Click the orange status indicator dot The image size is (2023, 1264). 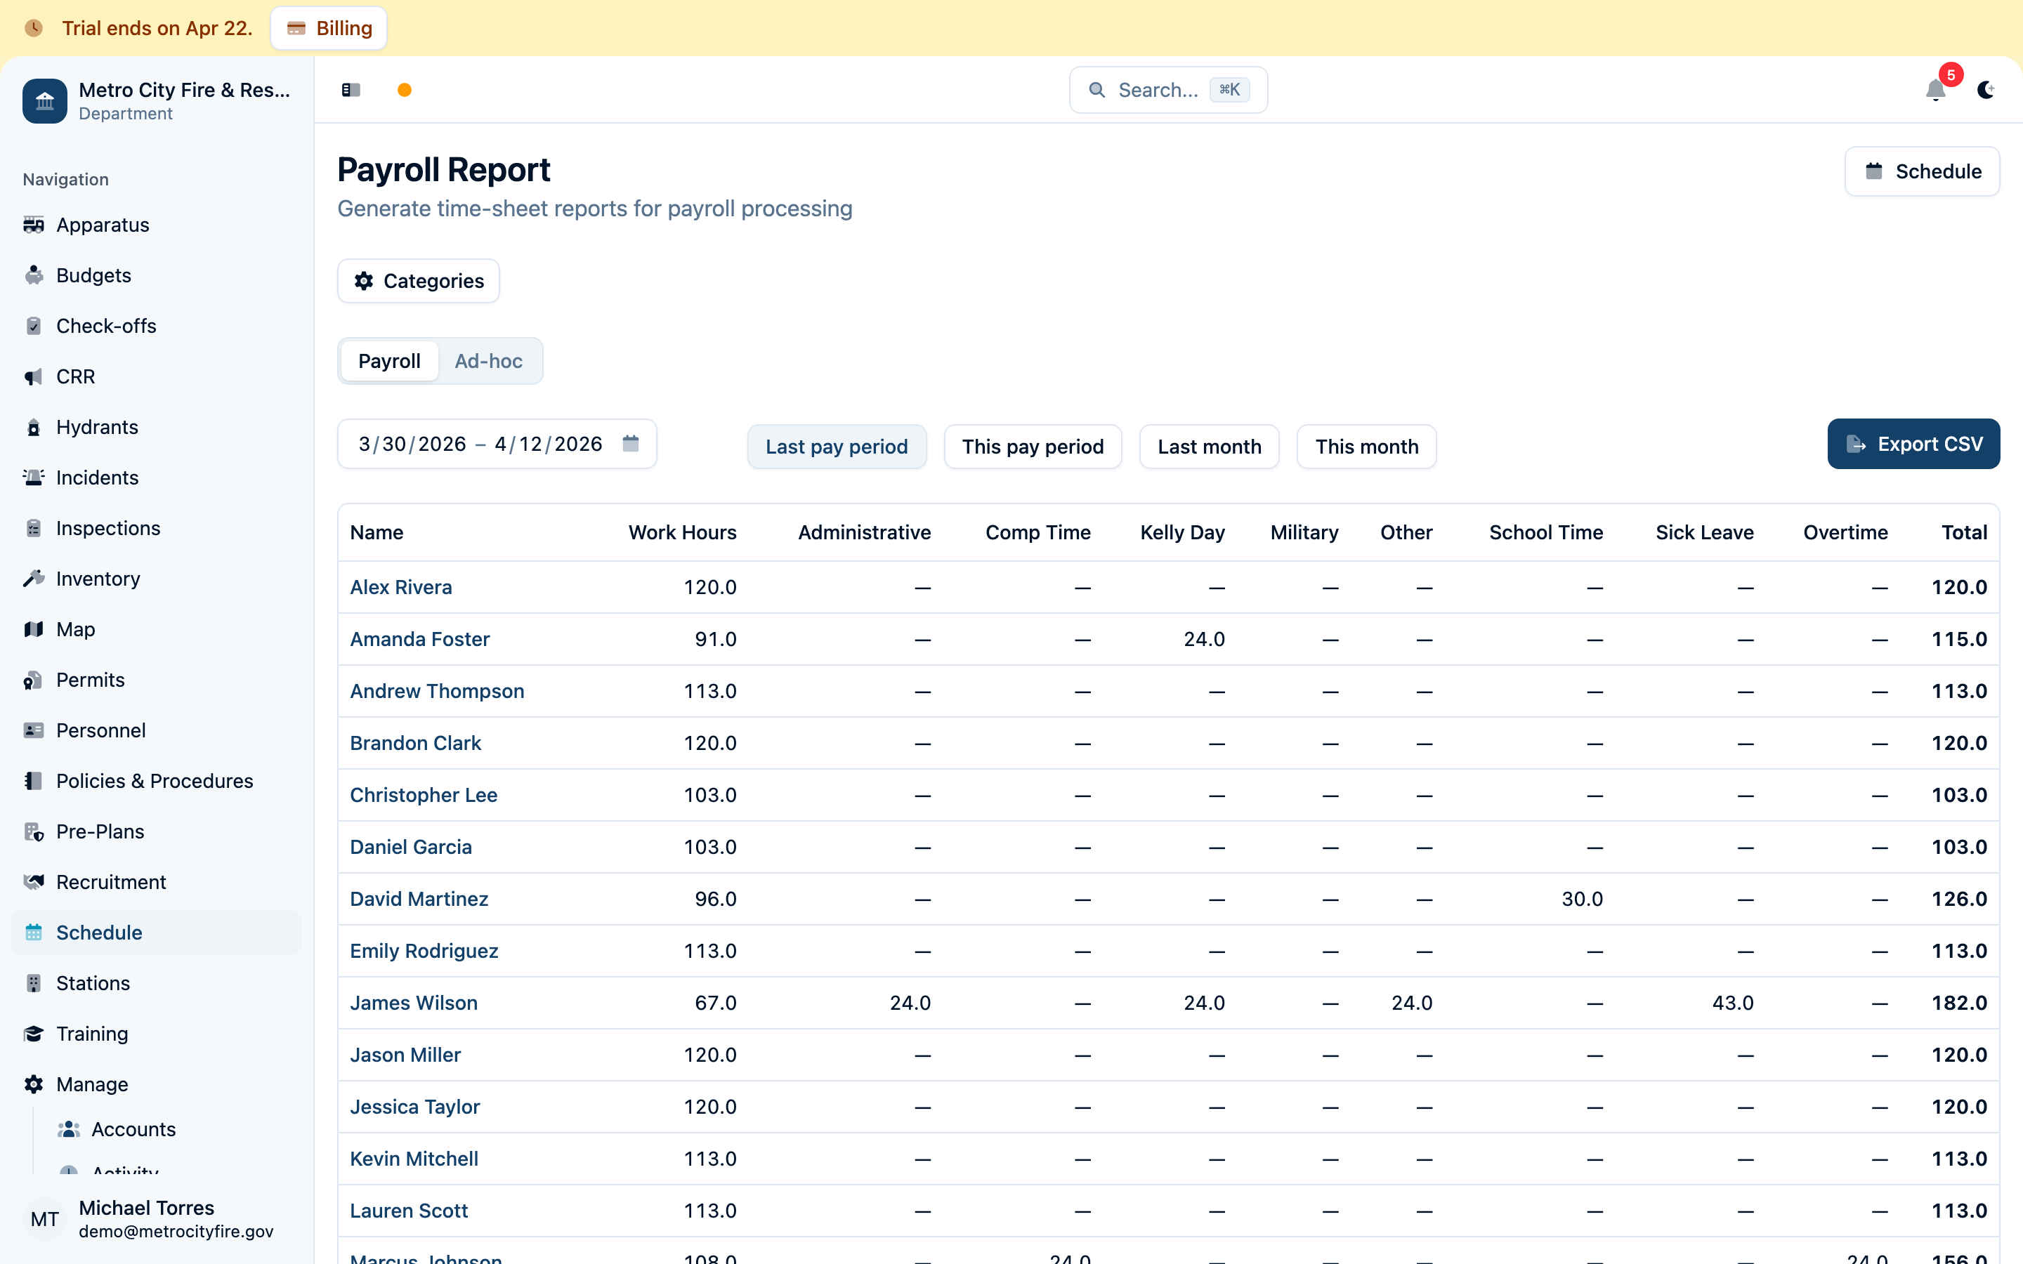click(x=404, y=89)
